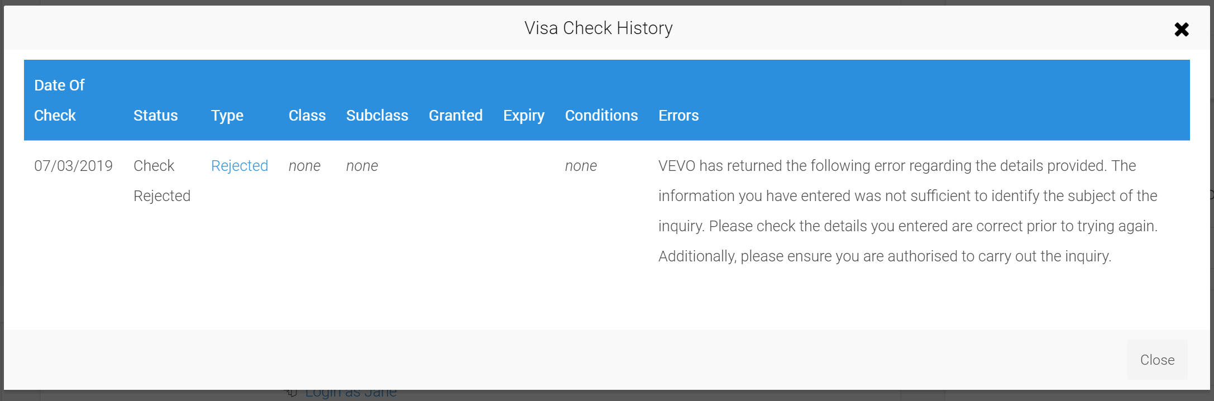Click the none value under Class
This screenshot has width=1214, height=401.
coord(304,166)
